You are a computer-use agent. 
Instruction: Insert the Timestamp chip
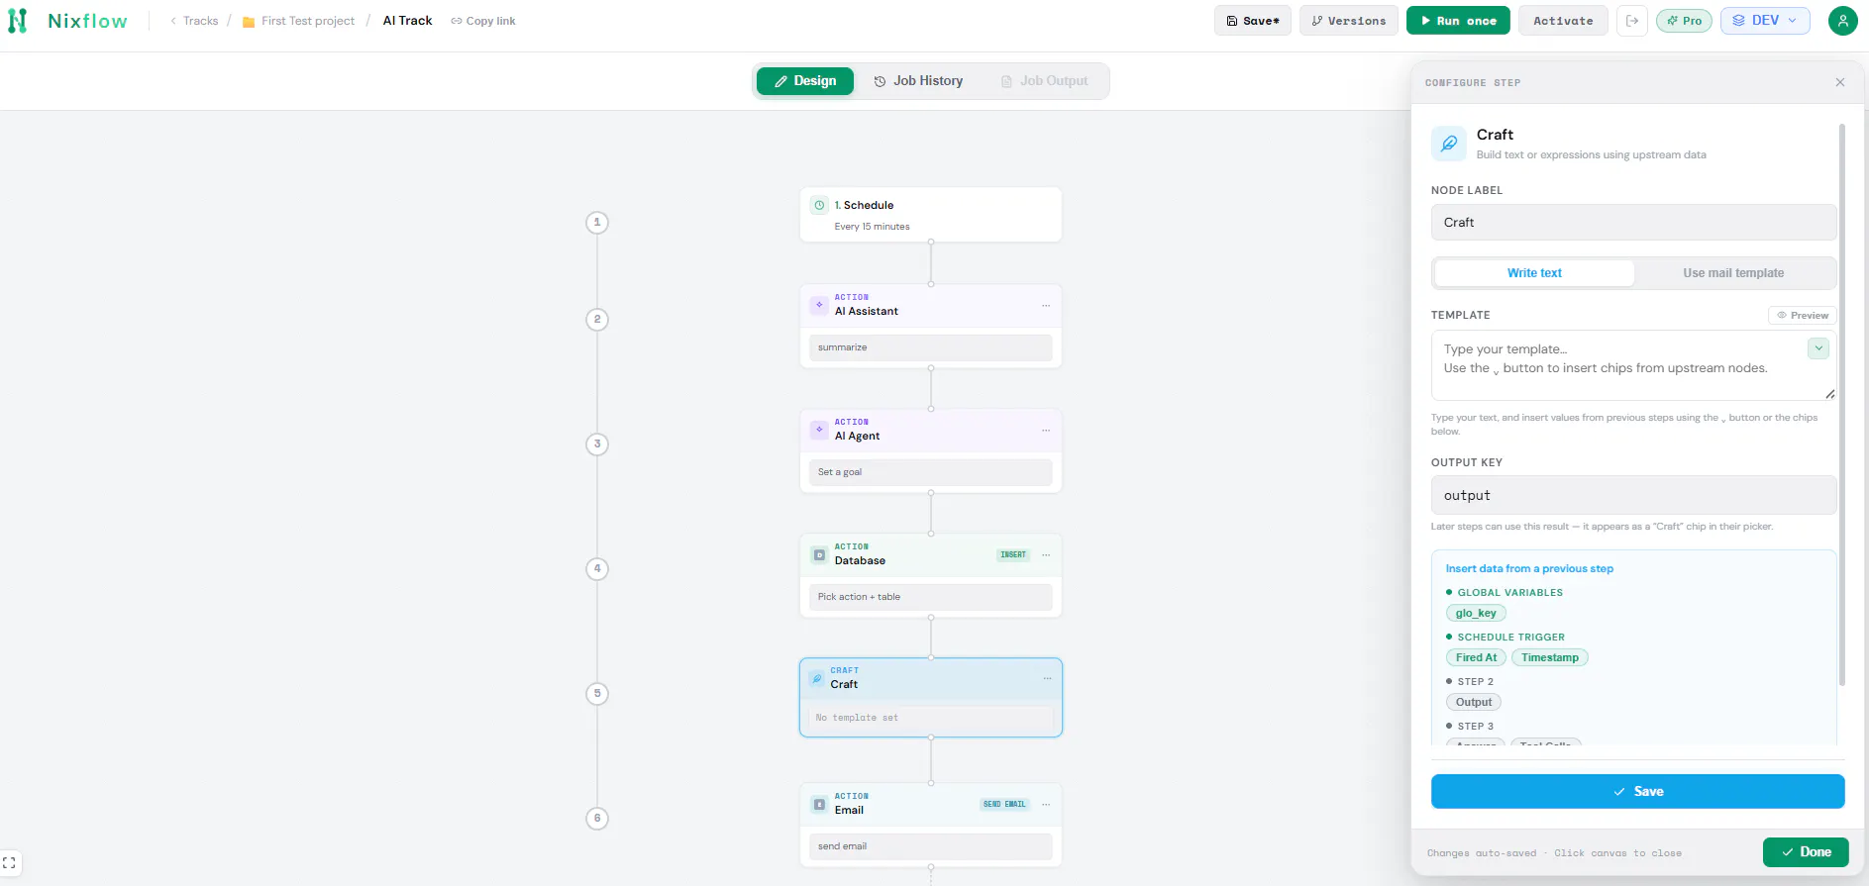click(1550, 658)
